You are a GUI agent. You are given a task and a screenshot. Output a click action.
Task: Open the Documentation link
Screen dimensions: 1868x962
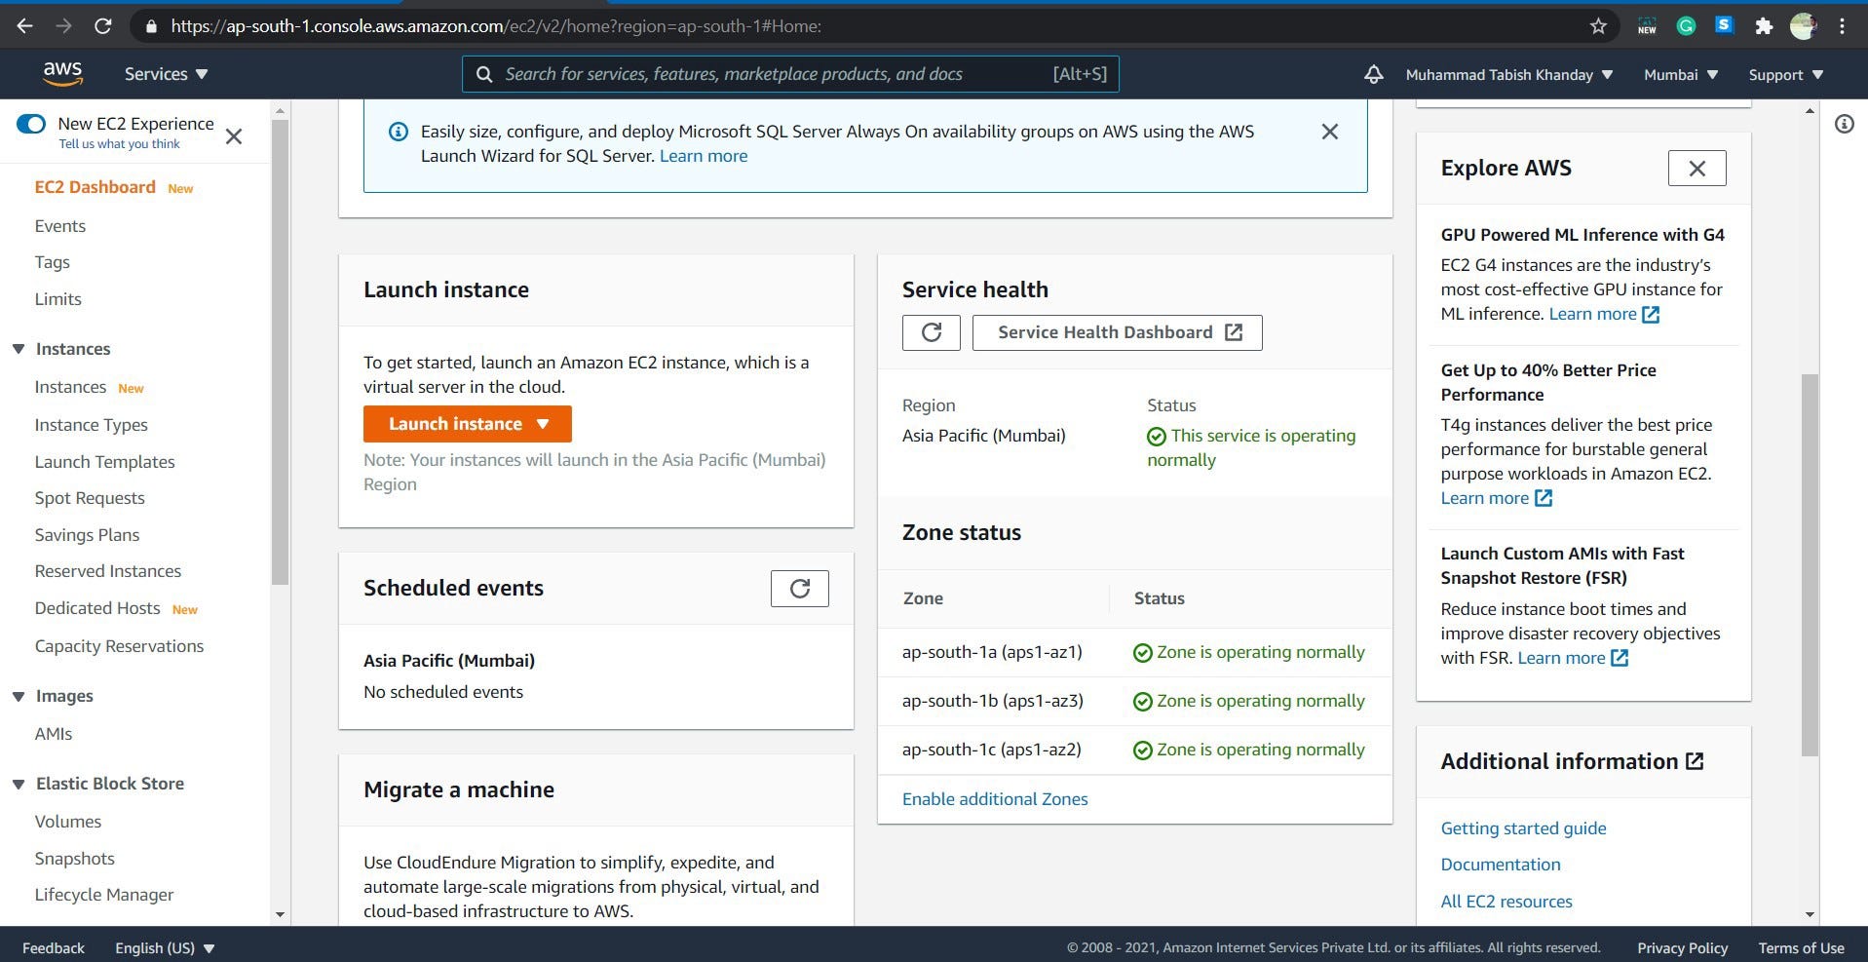click(1501, 865)
